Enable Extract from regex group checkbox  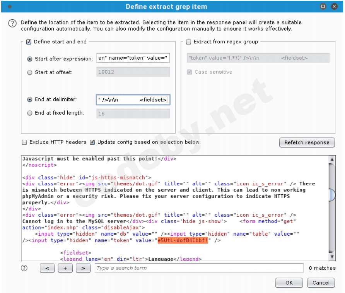click(189, 42)
